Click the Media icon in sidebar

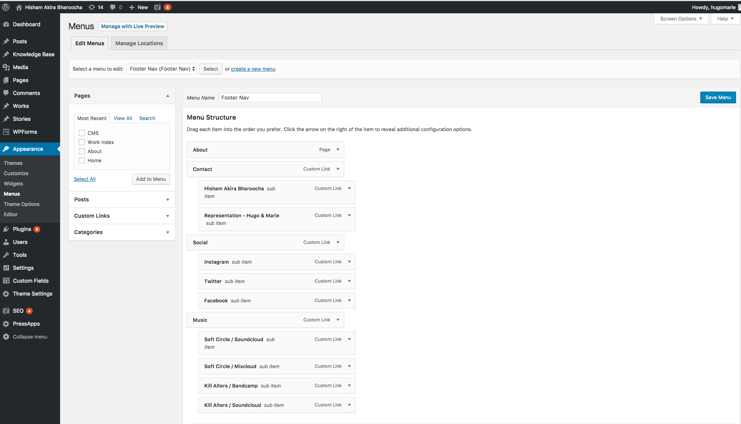(6, 67)
